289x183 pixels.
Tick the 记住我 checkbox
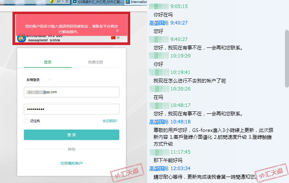click(x=26, y=121)
